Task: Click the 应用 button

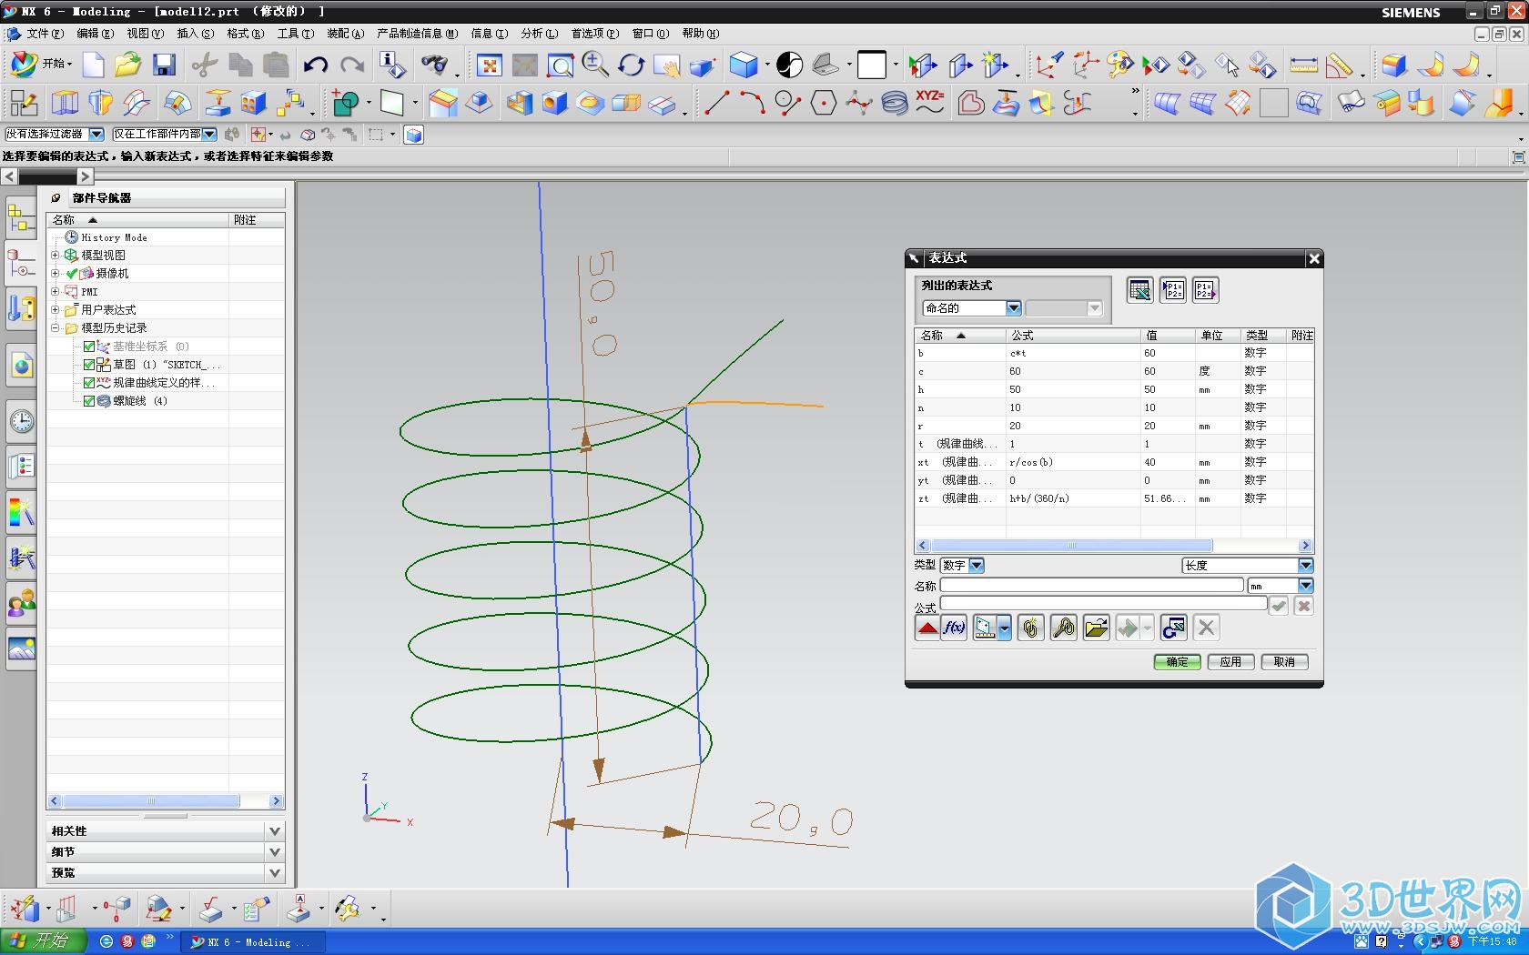Action: (1230, 662)
